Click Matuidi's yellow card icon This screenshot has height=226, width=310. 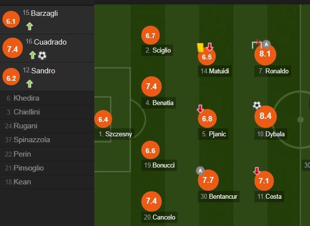pyautogui.click(x=200, y=48)
